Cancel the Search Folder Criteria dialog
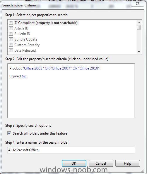Viewport: 147px width, 174px height. [101, 163]
